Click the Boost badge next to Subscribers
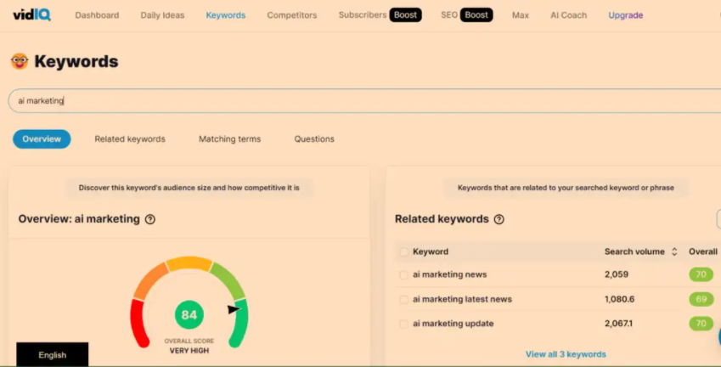Viewport: 721px width, 367px height. [405, 15]
